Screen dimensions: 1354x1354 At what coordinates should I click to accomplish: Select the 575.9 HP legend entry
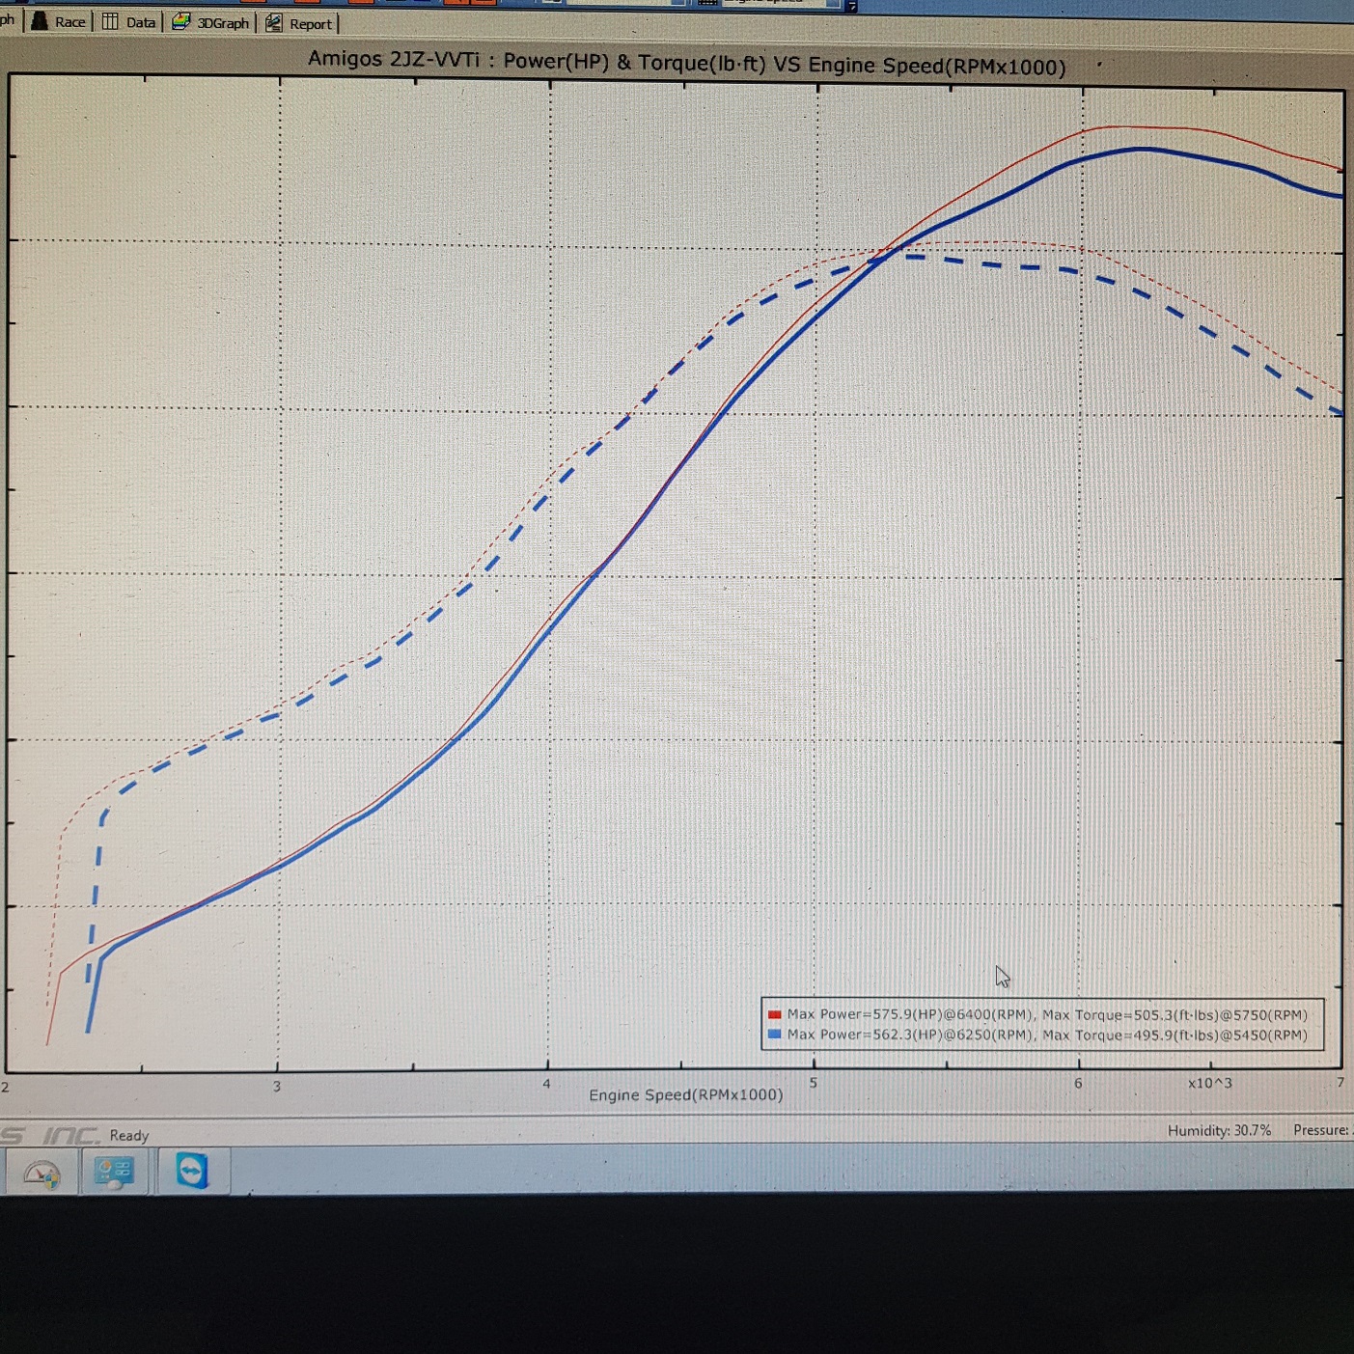pyautogui.click(x=1047, y=1014)
